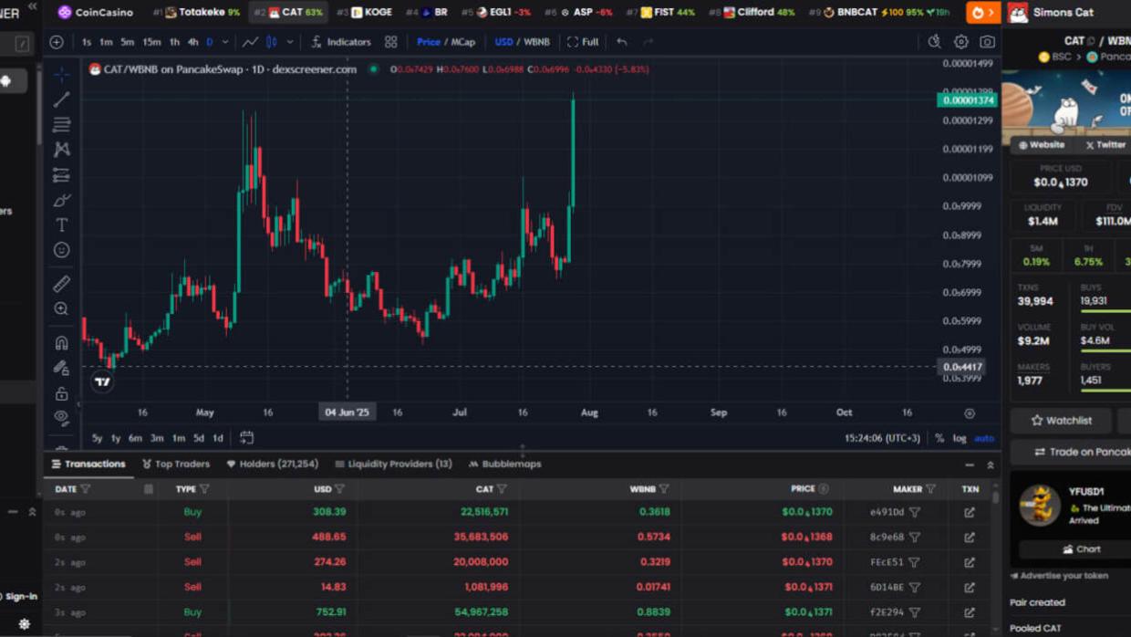Open trending token #3 KOGE
The image size is (1131, 637).
point(365,12)
